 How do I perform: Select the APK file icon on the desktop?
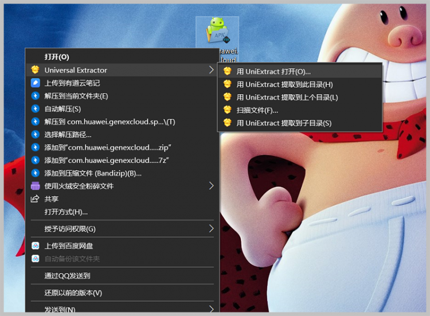pos(217,31)
